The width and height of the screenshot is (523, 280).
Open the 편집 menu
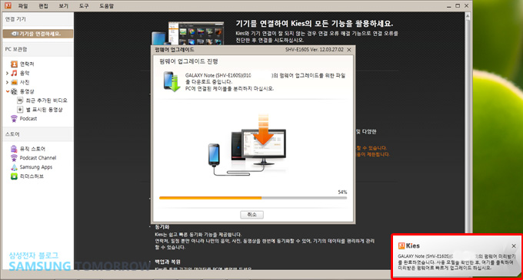43,6
